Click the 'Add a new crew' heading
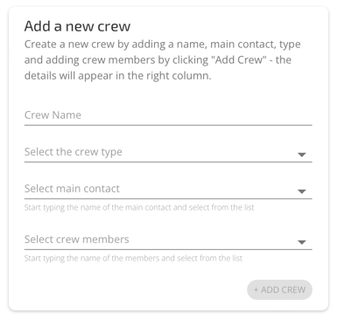 tap(77, 26)
